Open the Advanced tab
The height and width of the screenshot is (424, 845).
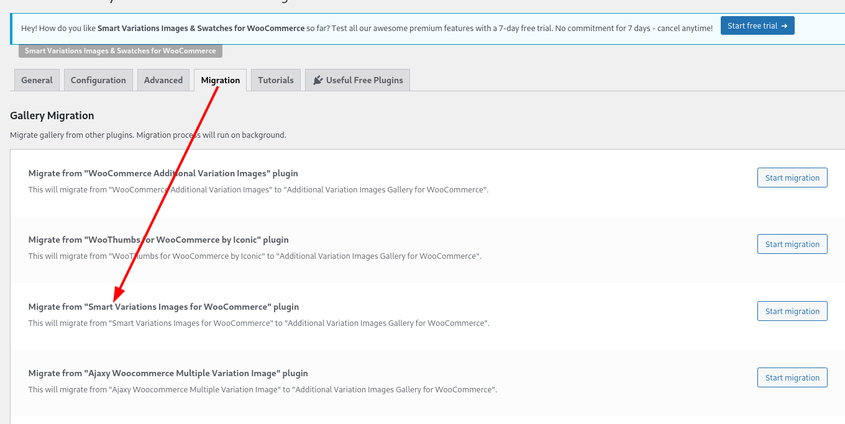pyautogui.click(x=163, y=80)
